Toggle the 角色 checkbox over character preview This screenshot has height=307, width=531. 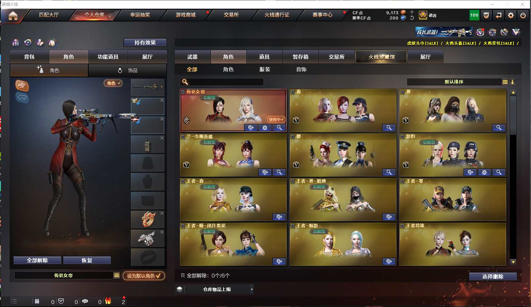pos(113,83)
